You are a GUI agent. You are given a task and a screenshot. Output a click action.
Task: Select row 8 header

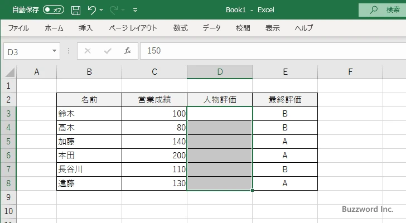click(x=8, y=183)
